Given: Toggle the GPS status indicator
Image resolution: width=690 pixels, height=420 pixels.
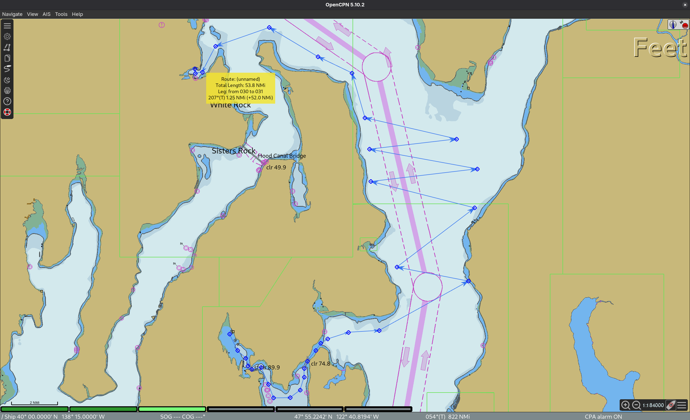Looking at the screenshot, I should (x=683, y=24).
